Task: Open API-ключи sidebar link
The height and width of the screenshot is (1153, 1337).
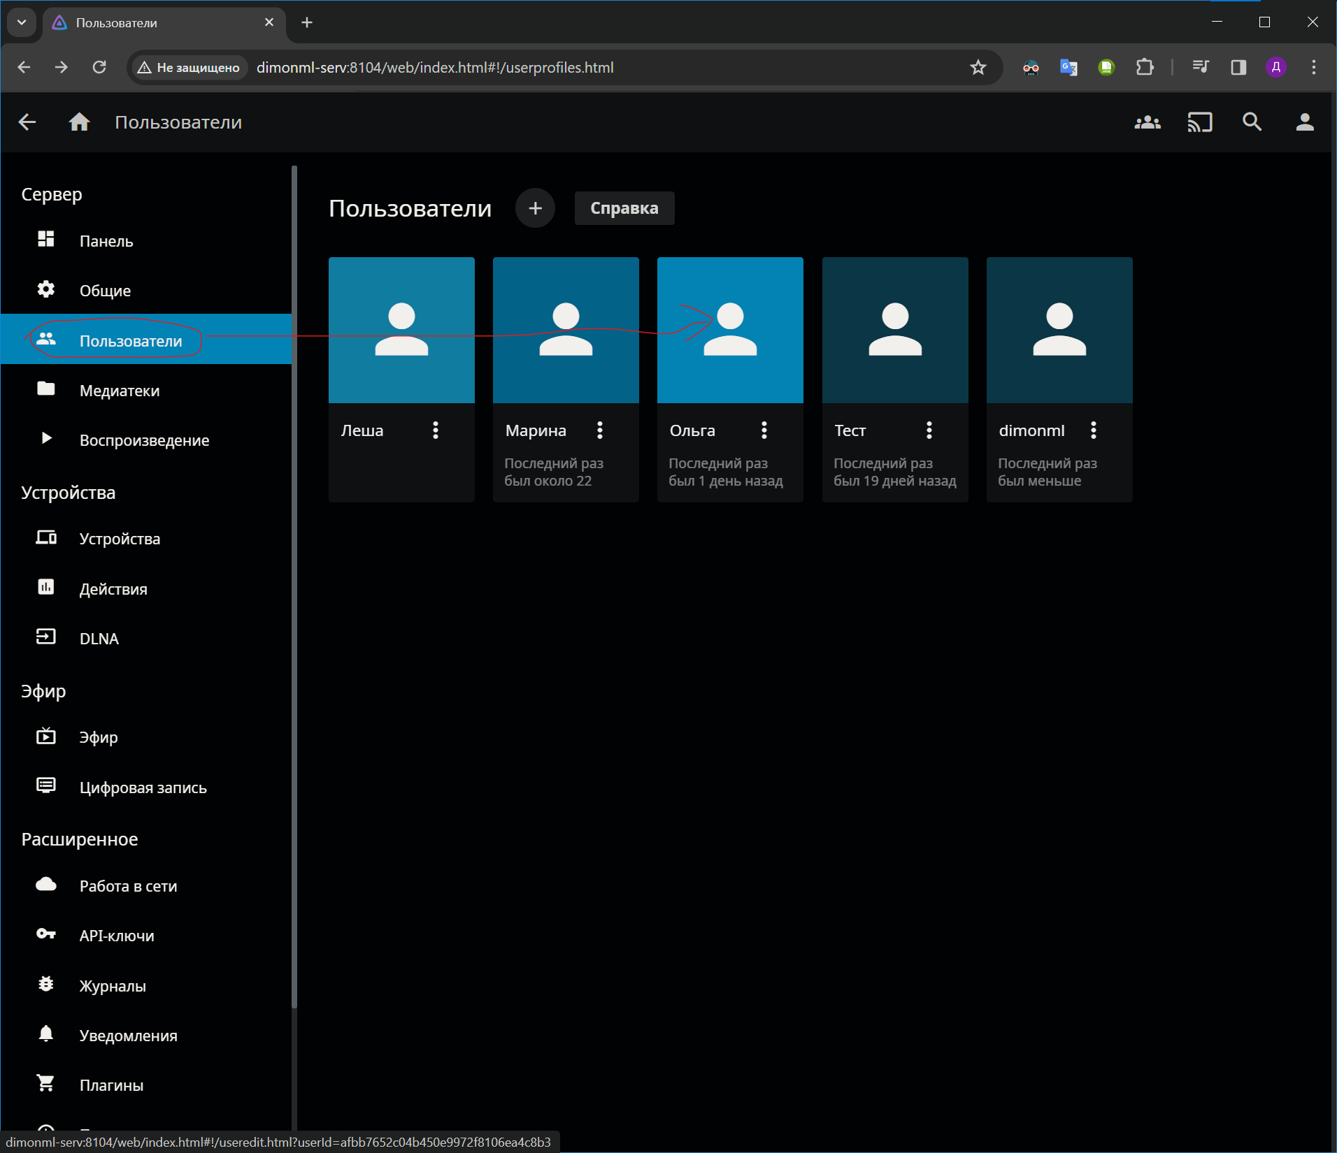Action: [x=116, y=936]
